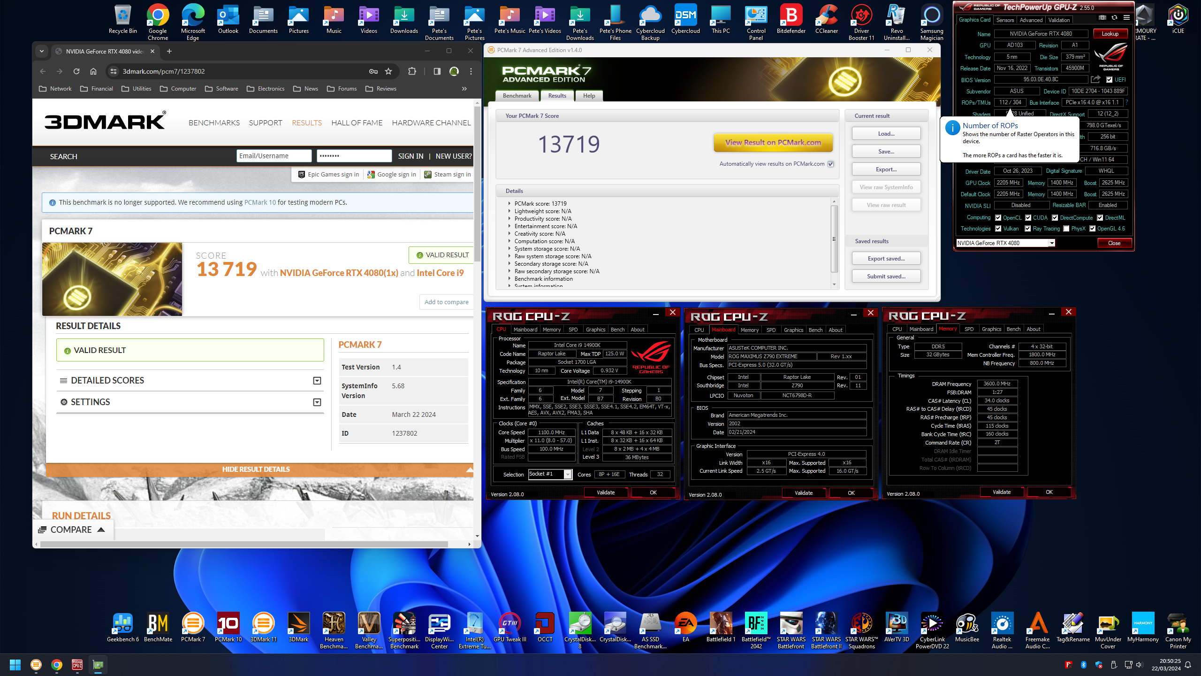Bookmark this page with the star icon
Viewport: 1201px width, 676px height.
click(388, 71)
